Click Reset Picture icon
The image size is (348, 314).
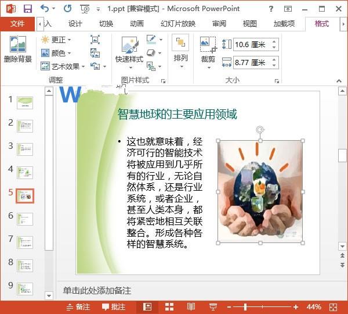95,66
